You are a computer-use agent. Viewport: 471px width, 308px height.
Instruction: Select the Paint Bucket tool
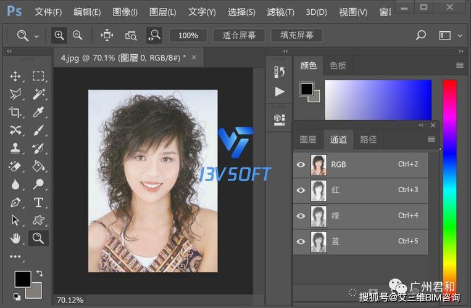coord(38,166)
